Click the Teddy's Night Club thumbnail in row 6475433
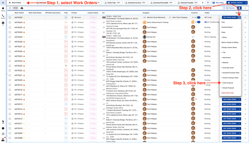This screenshot has width=249, height=143. point(104,17)
